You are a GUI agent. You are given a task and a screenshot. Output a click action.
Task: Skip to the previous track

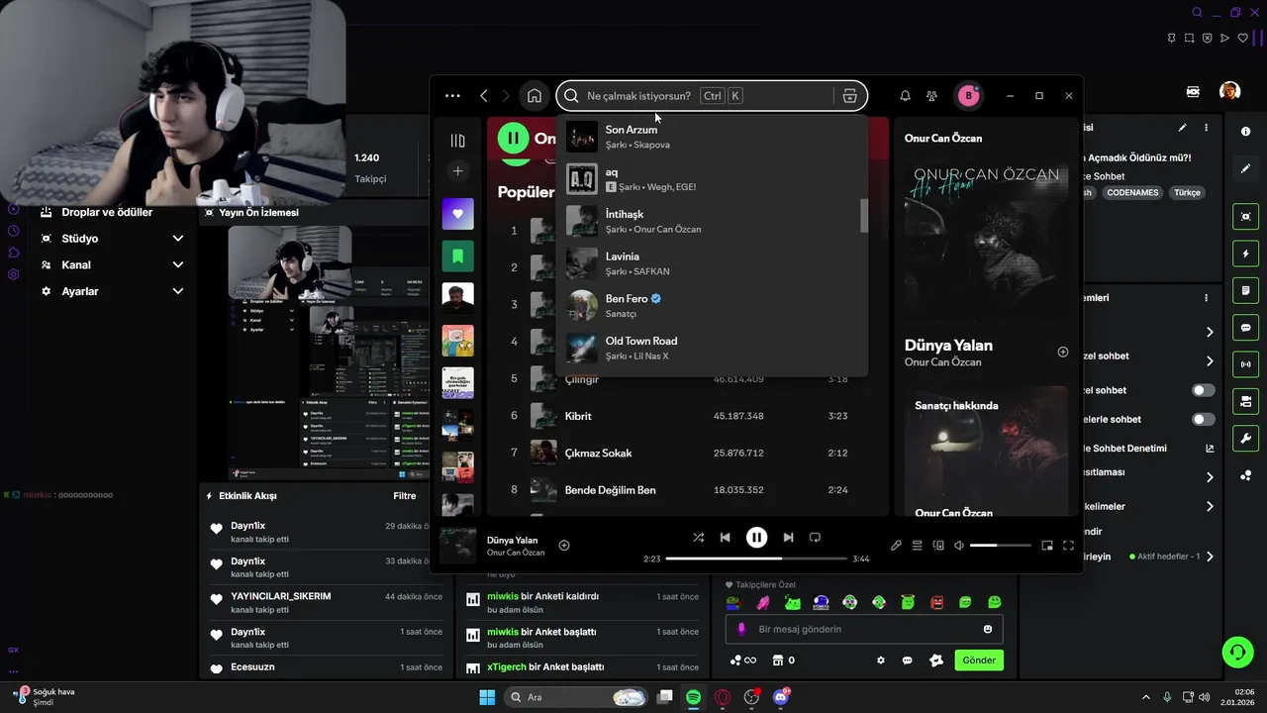pyautogui.click(x=726, y=538)
